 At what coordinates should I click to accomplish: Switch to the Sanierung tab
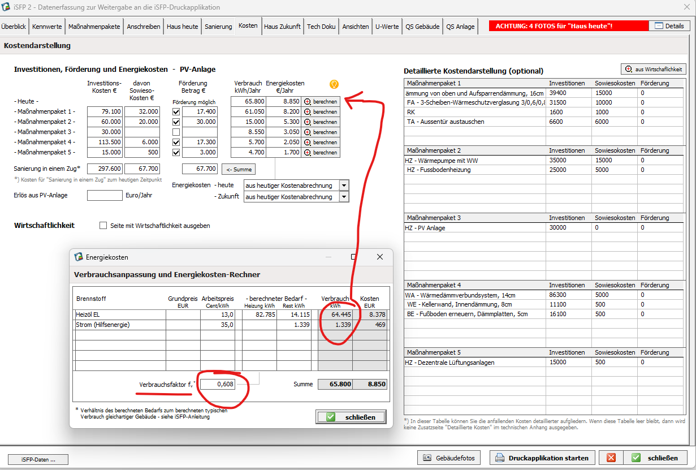(x=218, y=27)
